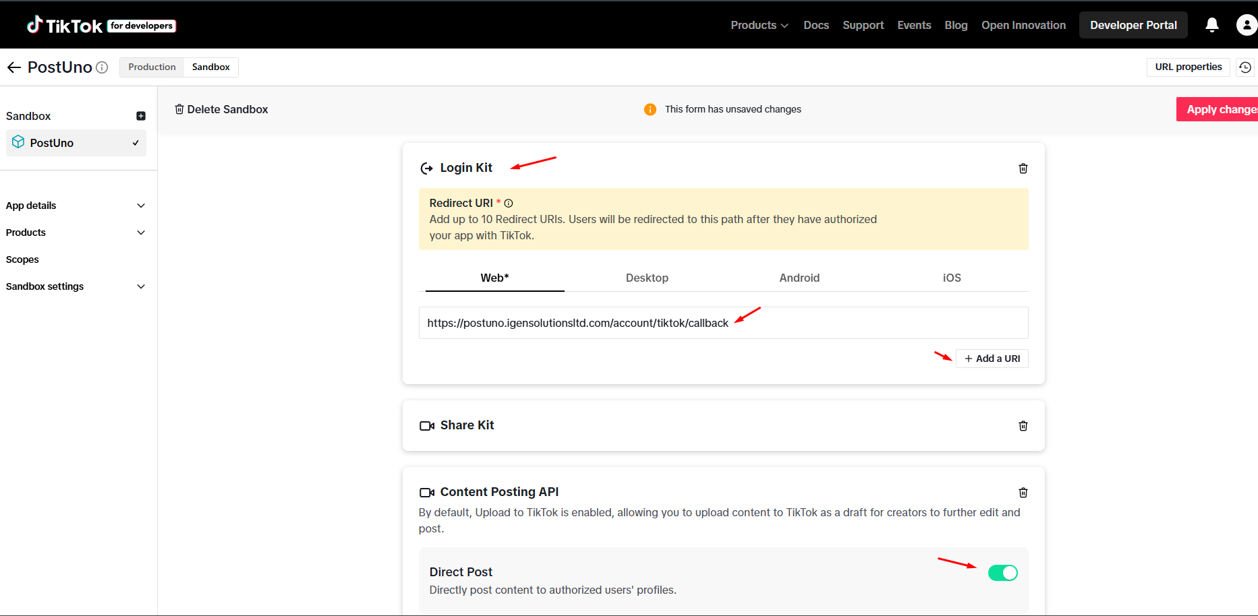Open the Products dropdown in header
The image size is (1258, 616).
click(759, 25)
